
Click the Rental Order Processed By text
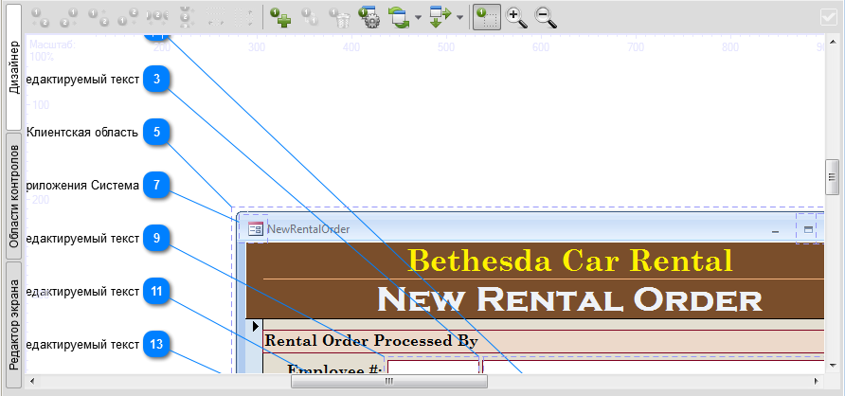(x=371, y=340)
